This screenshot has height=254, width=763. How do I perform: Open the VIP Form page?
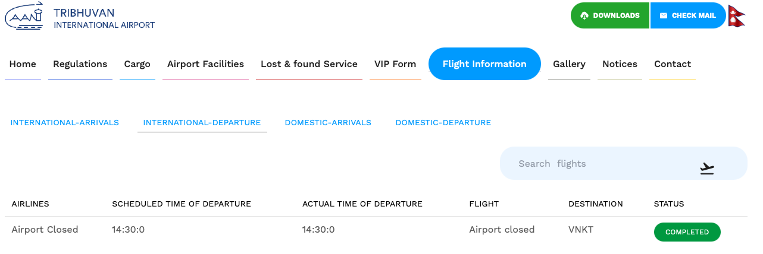tap(395, 64)
